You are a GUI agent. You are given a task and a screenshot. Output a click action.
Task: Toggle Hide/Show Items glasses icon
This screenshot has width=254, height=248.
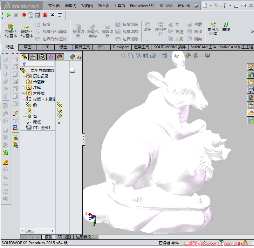coord(176,56)
